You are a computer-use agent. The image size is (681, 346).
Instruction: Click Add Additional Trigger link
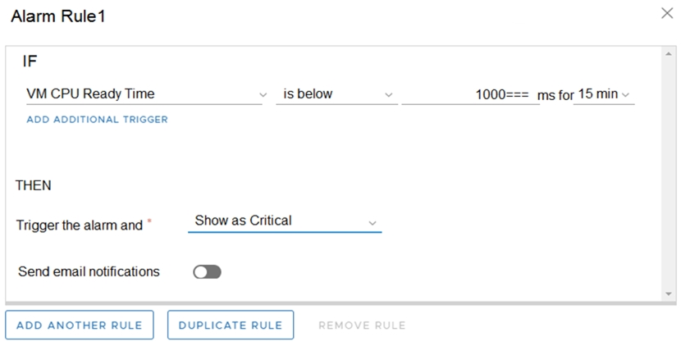(98, 120)
